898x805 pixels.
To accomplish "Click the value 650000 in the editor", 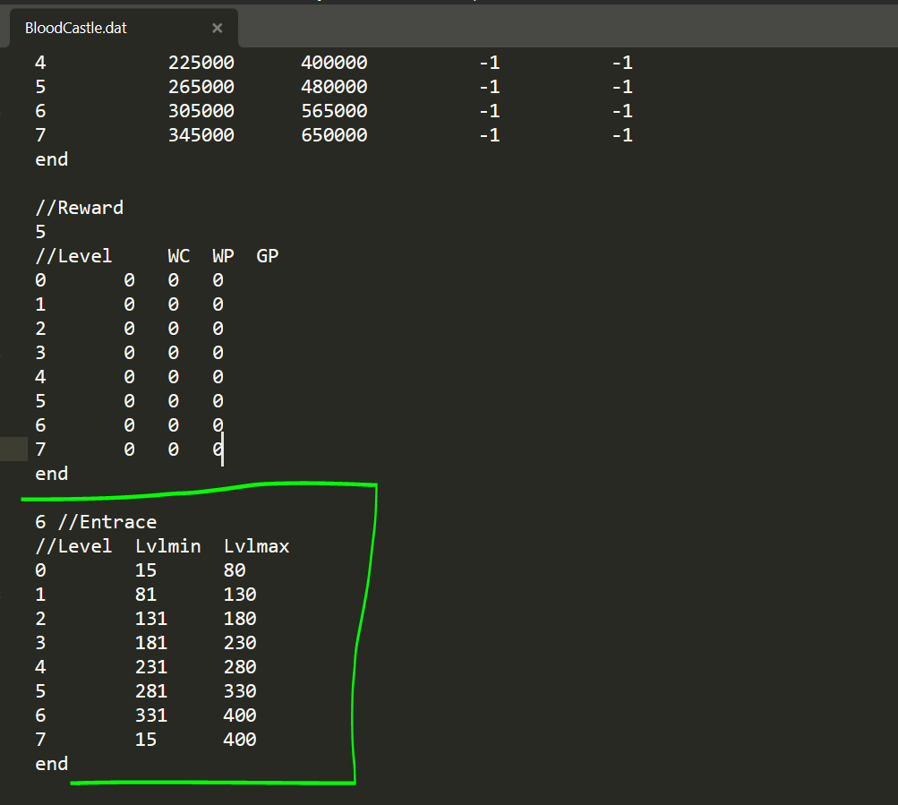I will 334,135.
